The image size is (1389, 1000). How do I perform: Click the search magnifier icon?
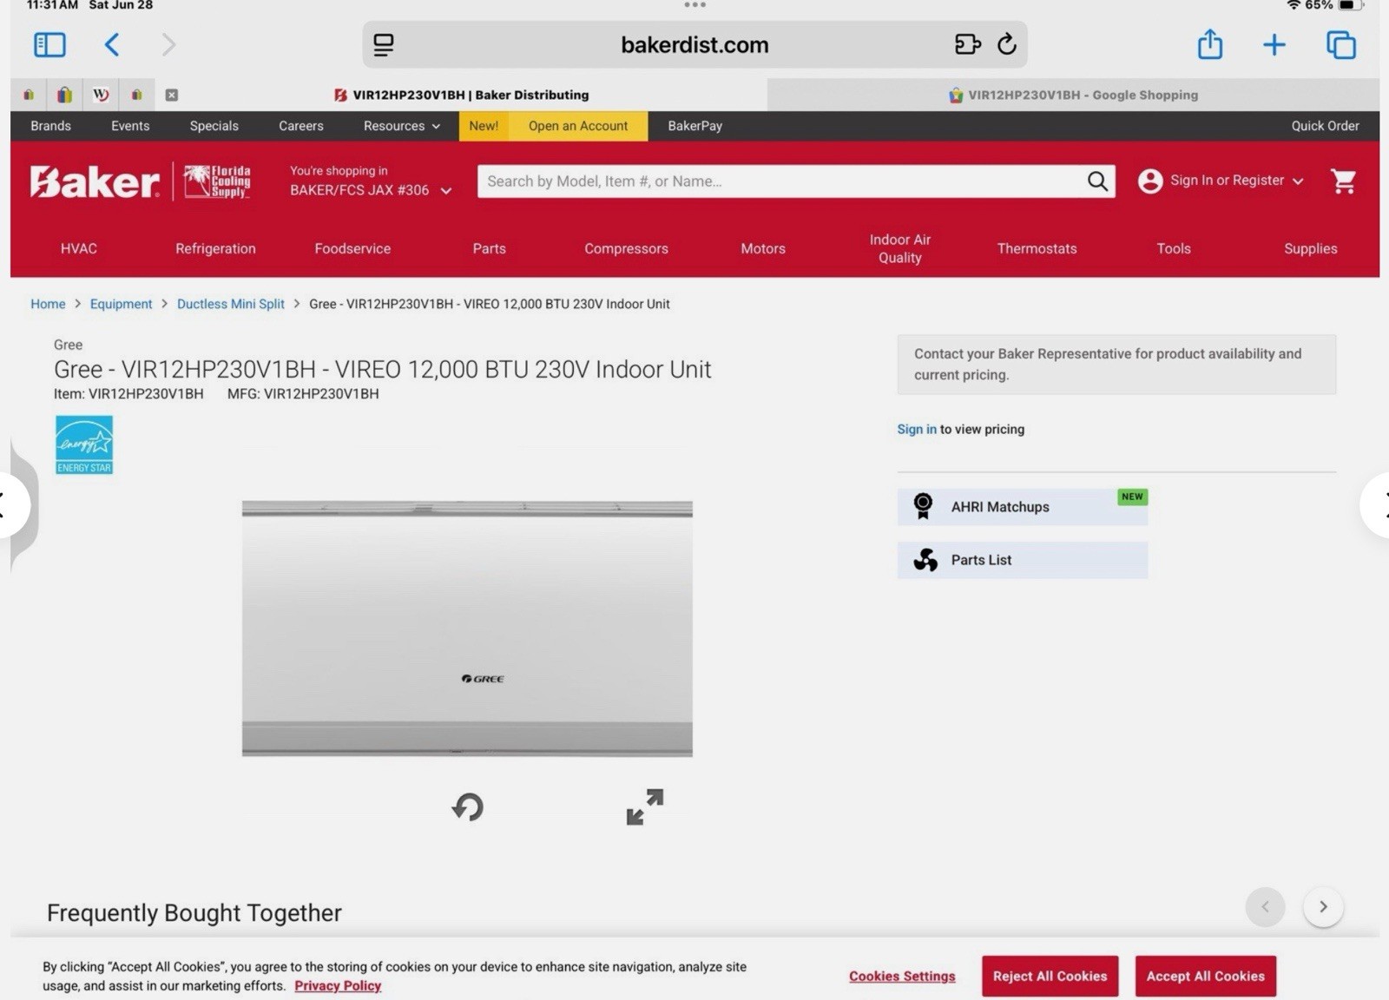(1097, 181)
